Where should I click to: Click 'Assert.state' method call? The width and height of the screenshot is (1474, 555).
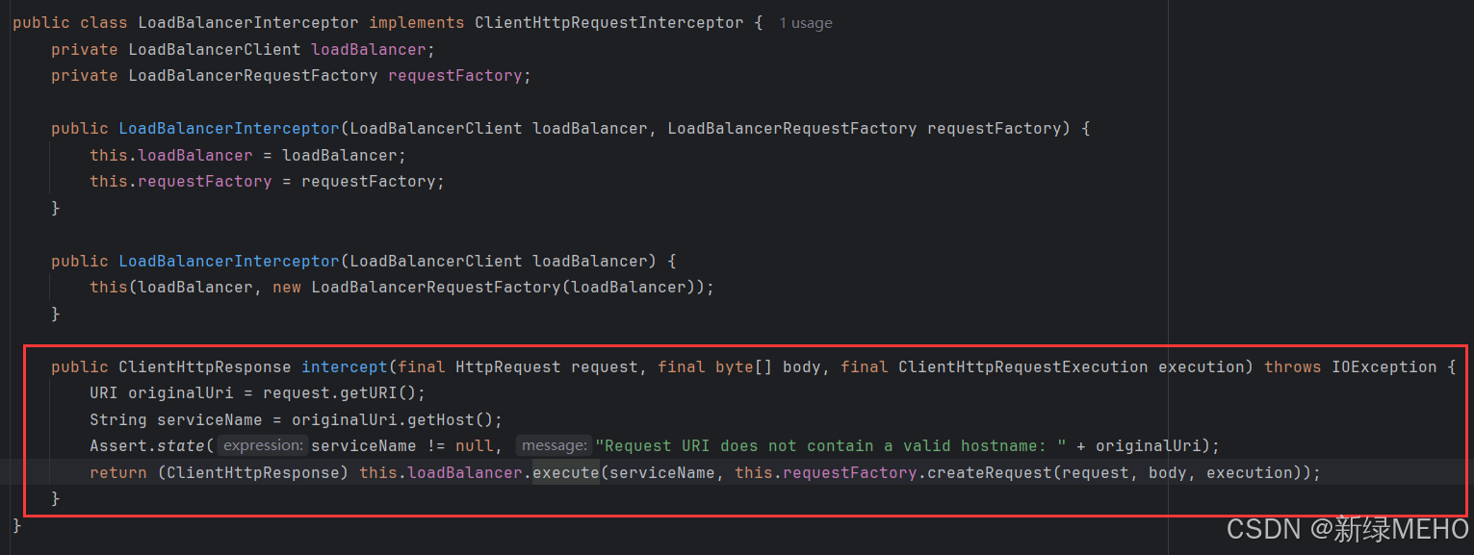click(x=147, y=445)
